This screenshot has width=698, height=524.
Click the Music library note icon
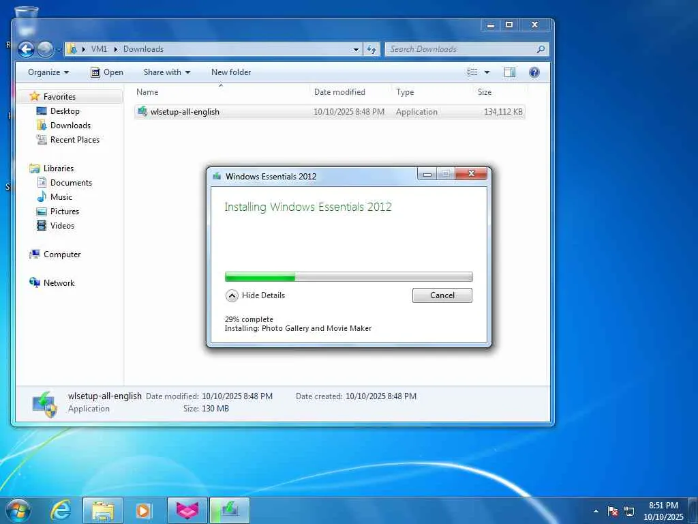42,196
